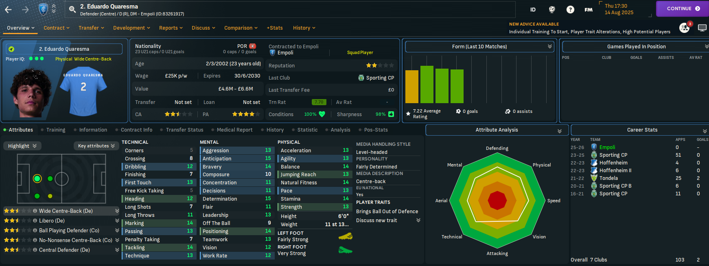Select the highlighted centre-back position dot on pitch

coord(37,179)
